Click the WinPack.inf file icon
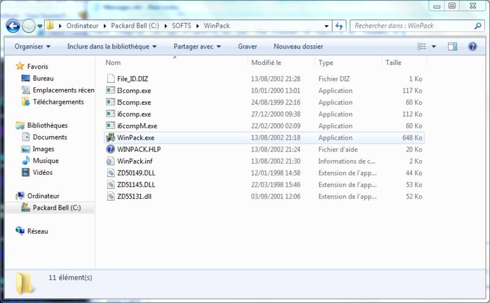 110,161
